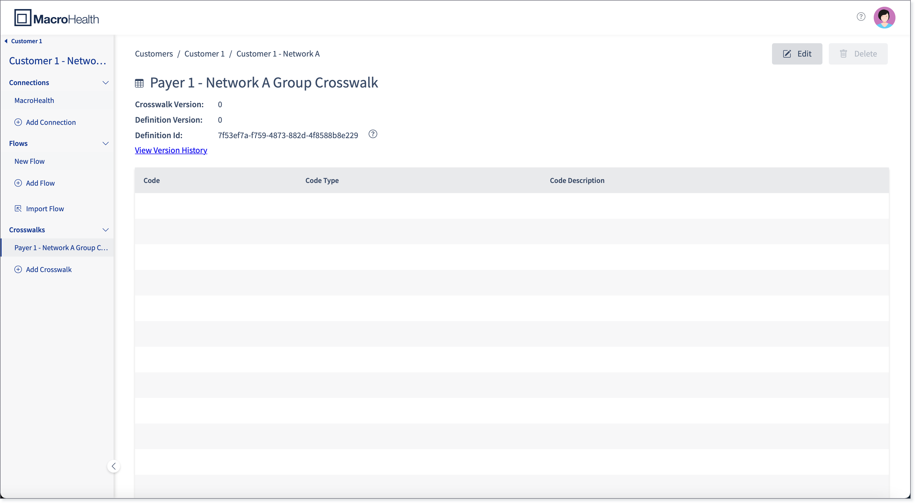Image resolution: width=915 pixels, height=503 pixels.
Task: Click the crosswalk table icon beside the title
Action: point(139,83)
